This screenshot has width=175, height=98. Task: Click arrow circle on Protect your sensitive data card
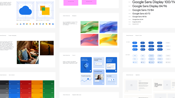(x=90, y=71)
